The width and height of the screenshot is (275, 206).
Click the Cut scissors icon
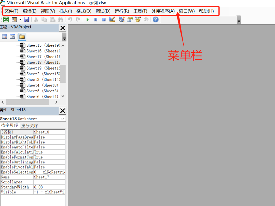pyautogui.click(x=36, y=19)
